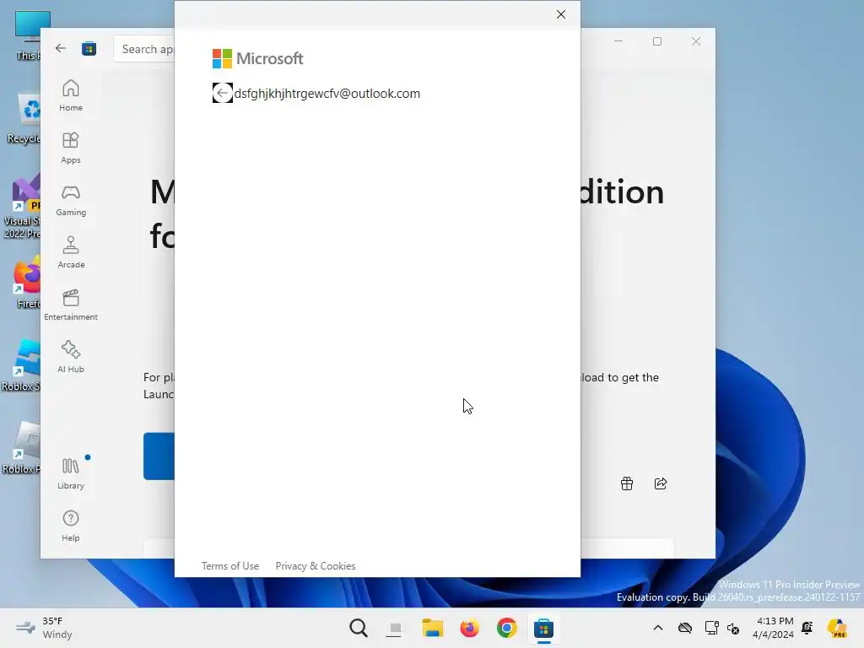The width and height of the screenshot is (864, 648).
Task: Close the Microsoft Store window
Action: (x=696, y=41)
